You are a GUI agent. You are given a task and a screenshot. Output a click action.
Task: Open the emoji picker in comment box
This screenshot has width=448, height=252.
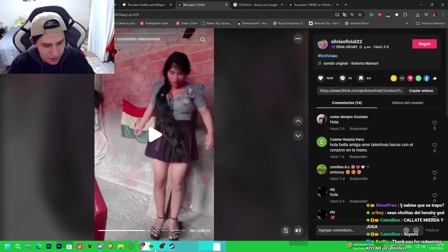(x=416, y=230)
